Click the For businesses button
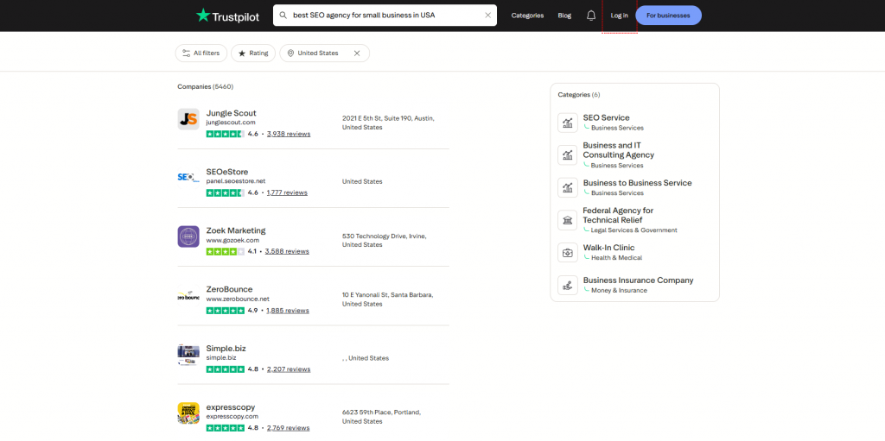 click(668, 16)
